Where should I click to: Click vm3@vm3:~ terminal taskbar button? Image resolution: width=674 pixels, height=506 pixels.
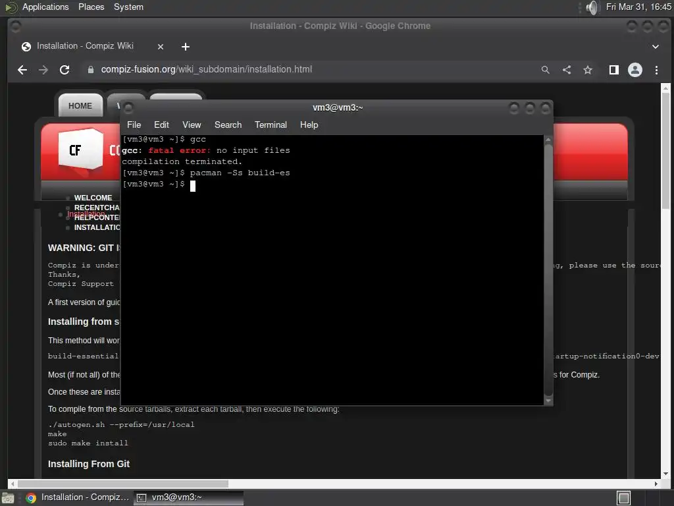188,498
